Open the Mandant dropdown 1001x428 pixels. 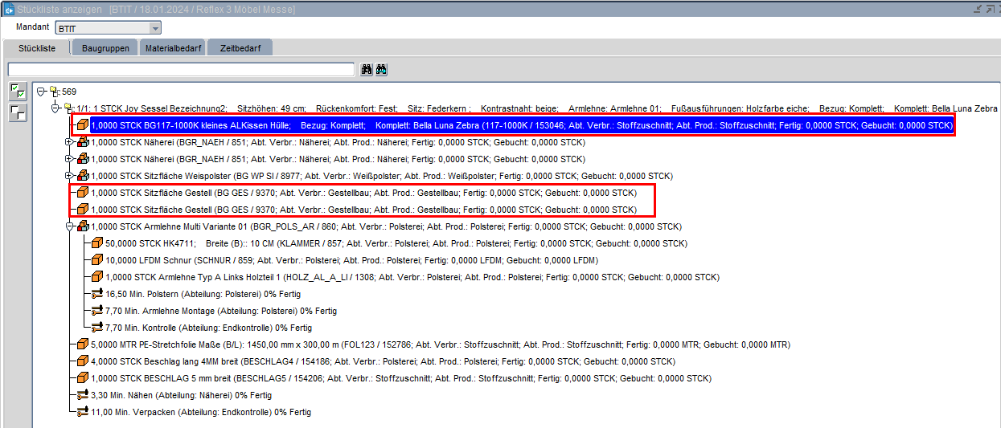(155, 28)
